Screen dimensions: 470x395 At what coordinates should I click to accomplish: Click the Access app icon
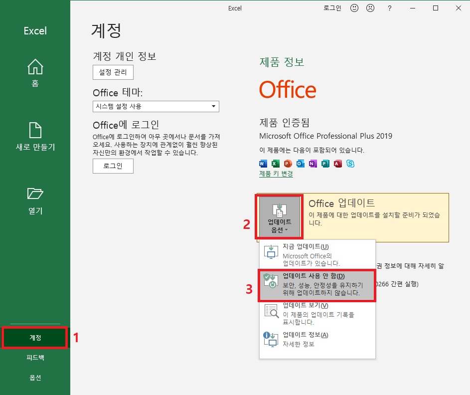click(x=338, y=164)
